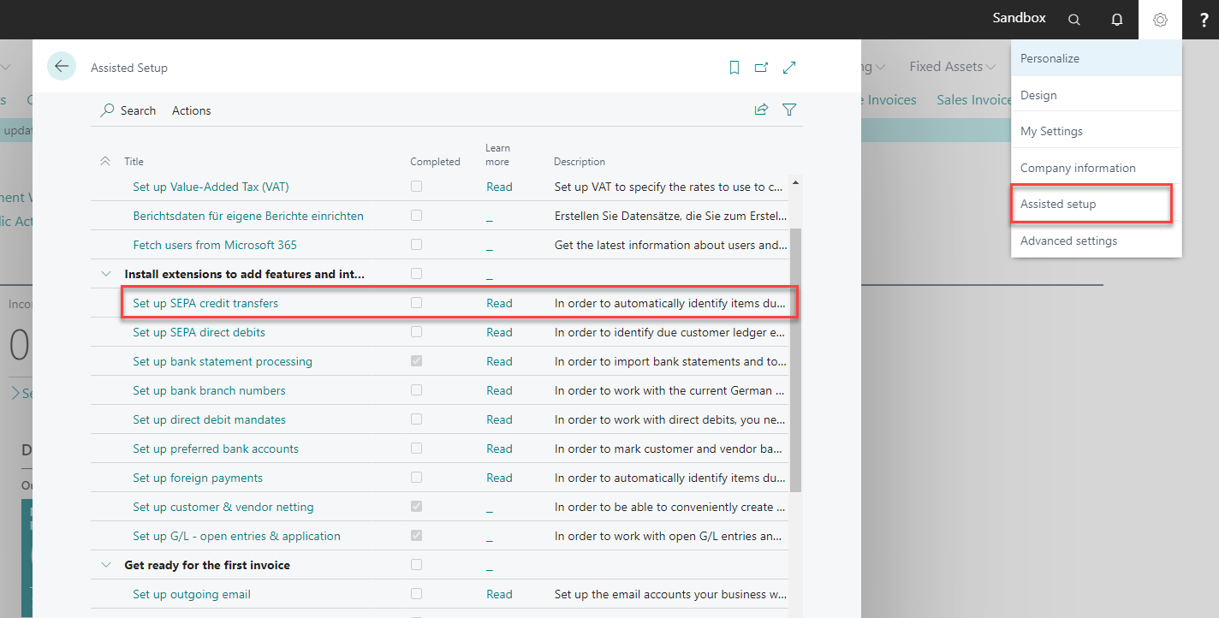Collapse the Install extensions group
Image resolution: width=1219 pixels, height=618 pixels.
point(106,274)
